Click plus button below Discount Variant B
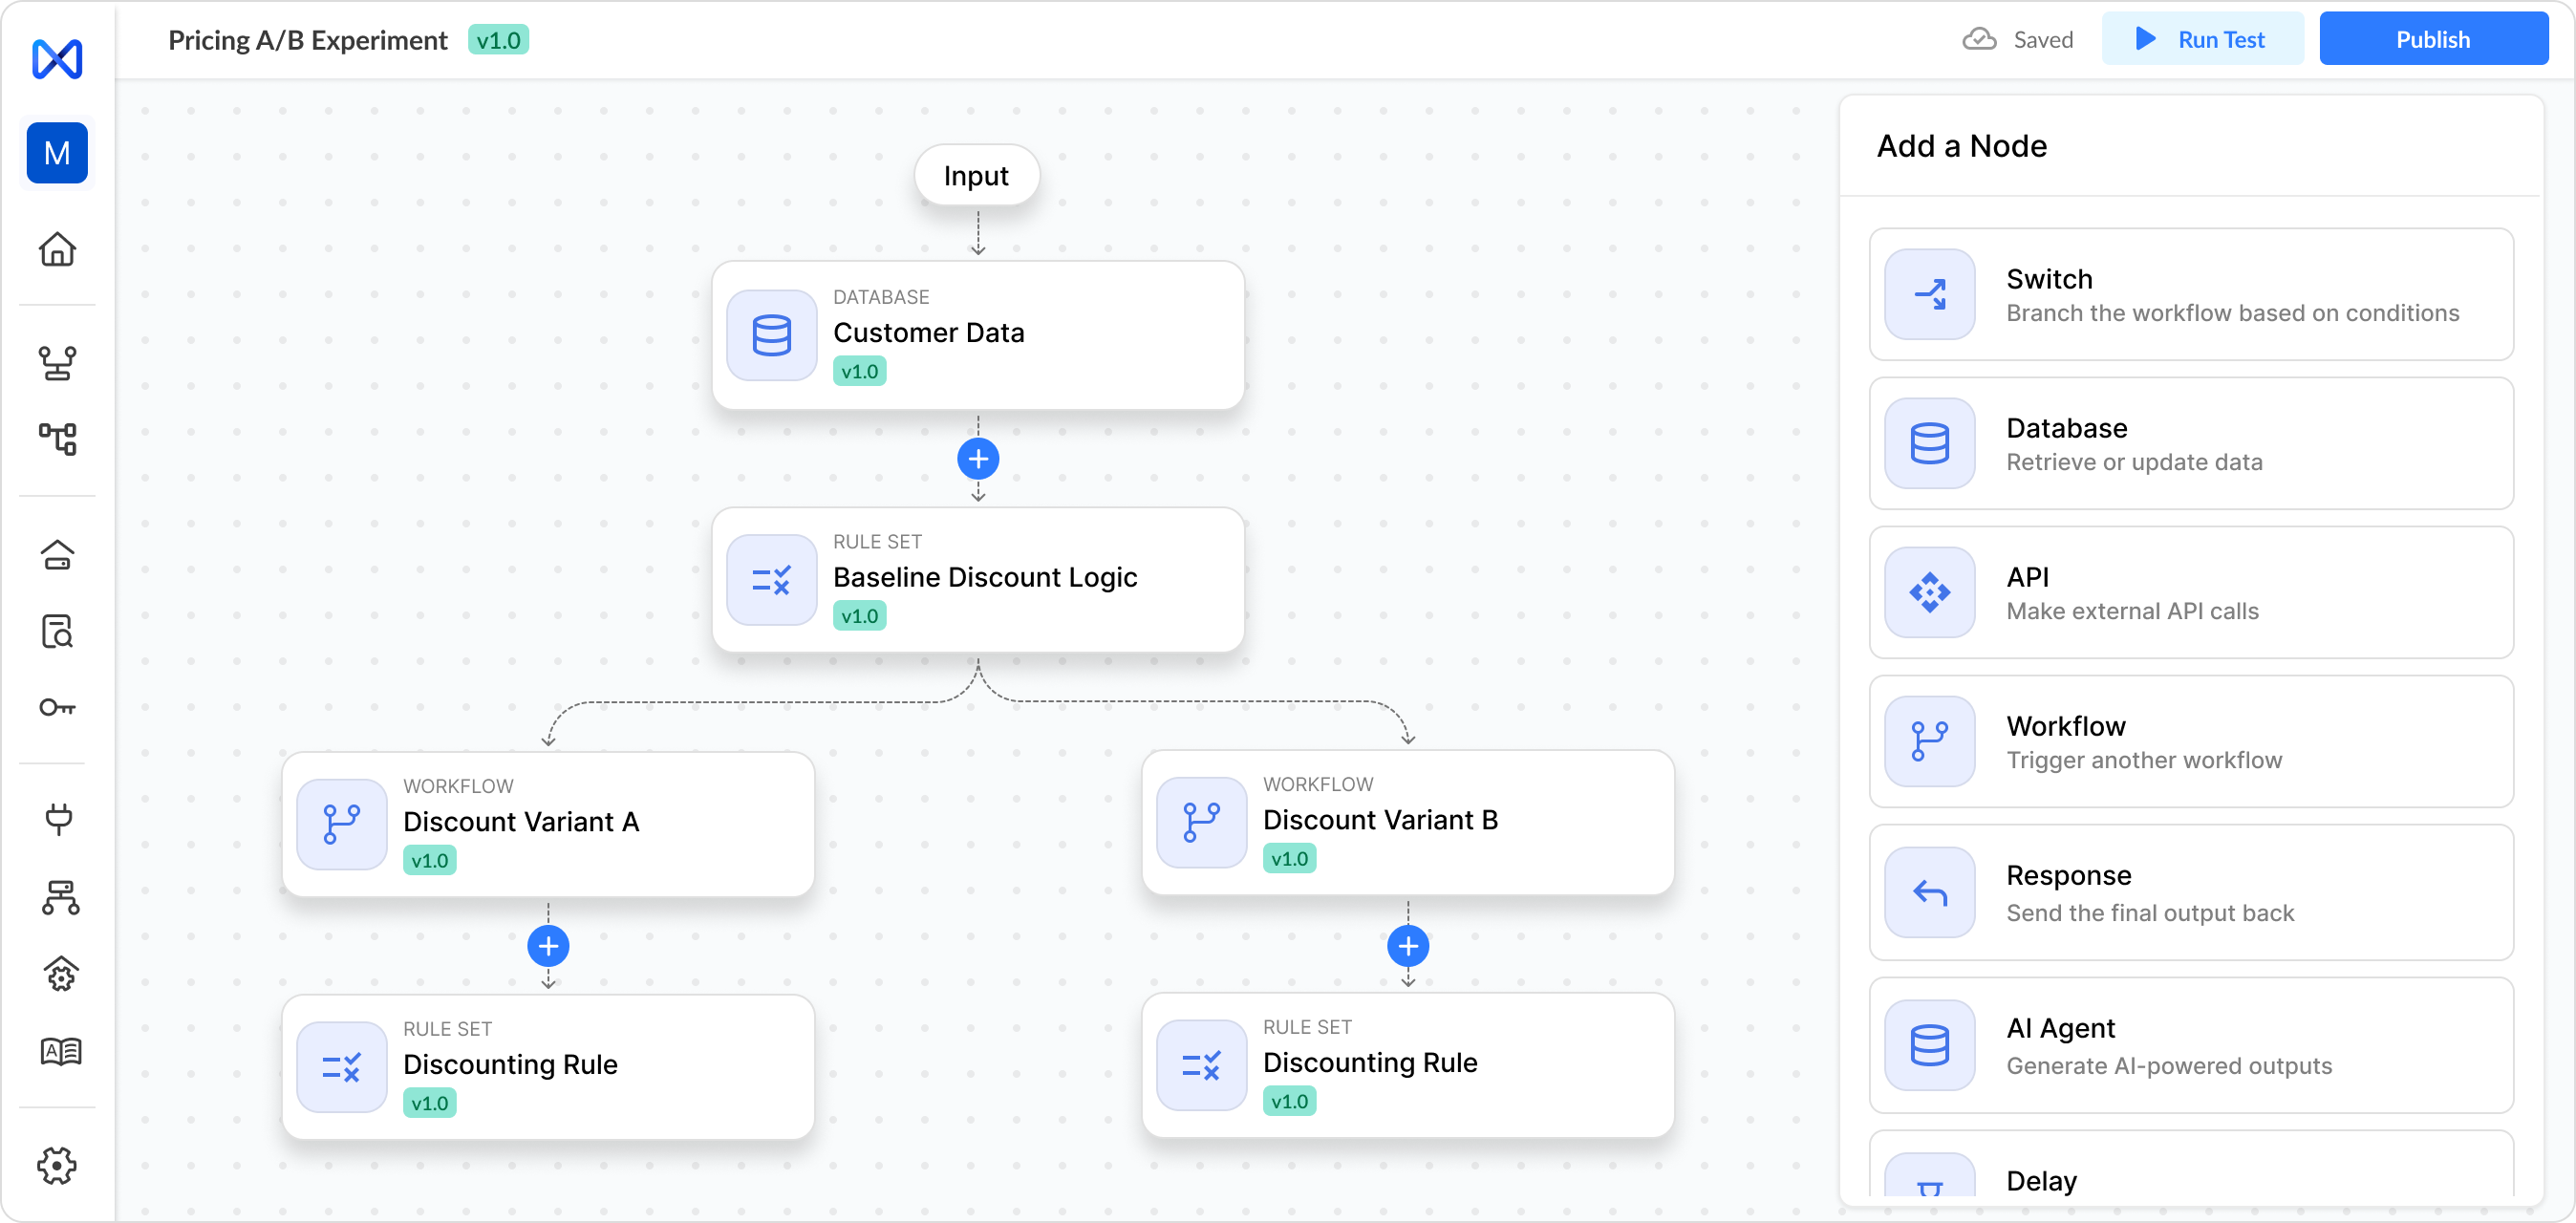2576x1223 pixels. [x=1408, y=946]
